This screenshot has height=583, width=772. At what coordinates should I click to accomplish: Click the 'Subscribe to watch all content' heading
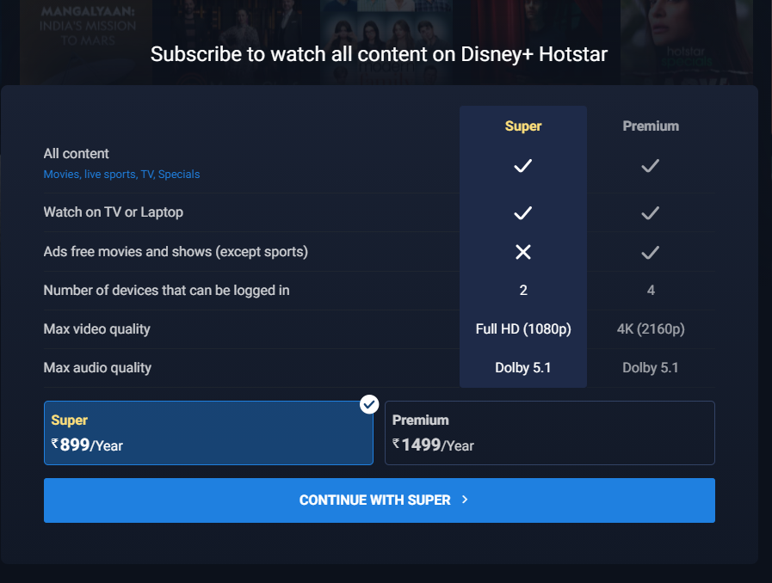coord(379,54)
